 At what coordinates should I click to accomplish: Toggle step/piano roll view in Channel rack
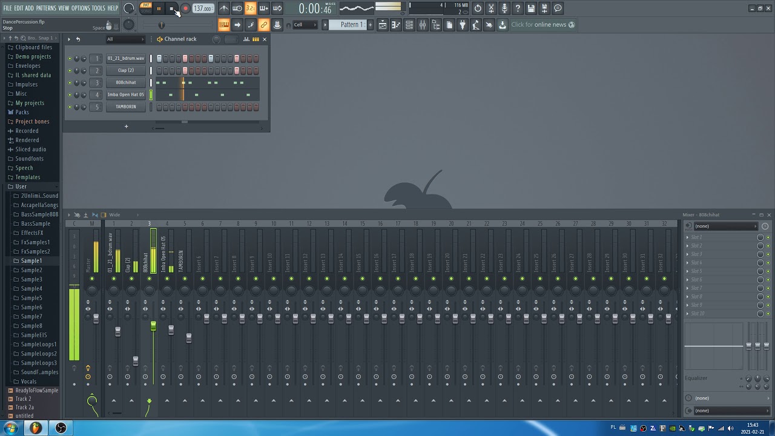256,39
